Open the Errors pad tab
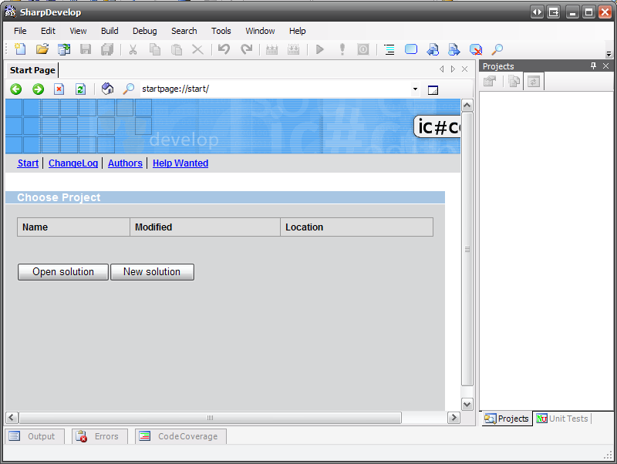This screenshot has height=464, width=617. point(99,436)
